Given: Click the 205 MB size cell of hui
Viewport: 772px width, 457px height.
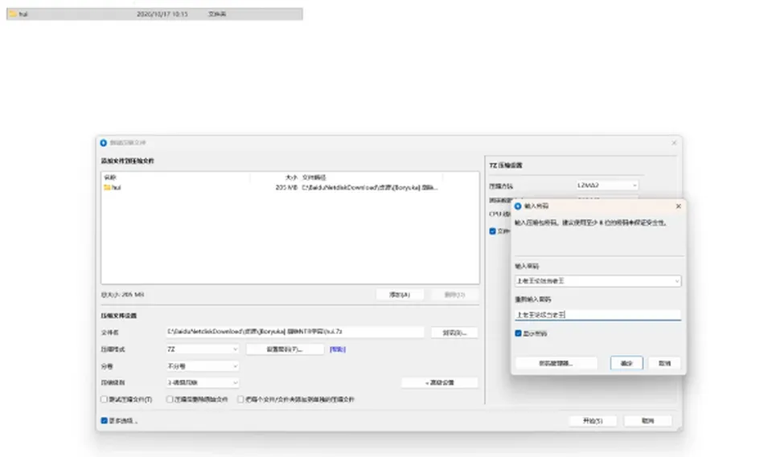Looking at the screenshot, I should click(286, 187).
